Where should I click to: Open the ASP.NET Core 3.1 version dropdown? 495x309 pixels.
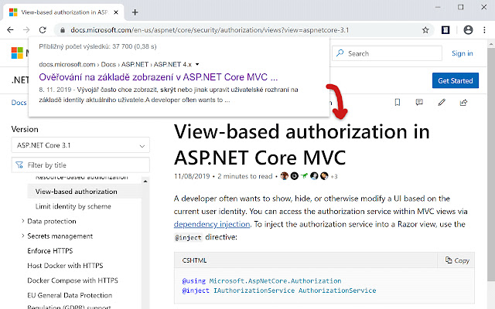coord(80,145)
